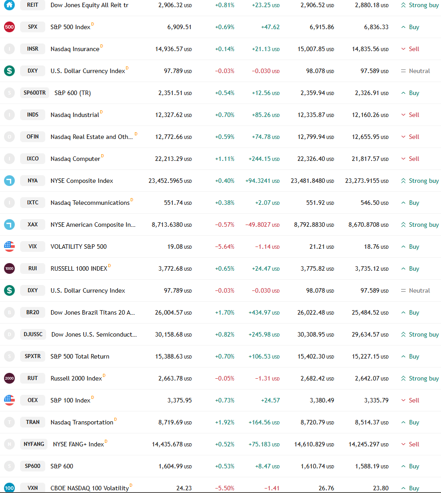441x493 pixels.
Task: Open the Nasdaq Insurance link
Action: tap(75, 49)
